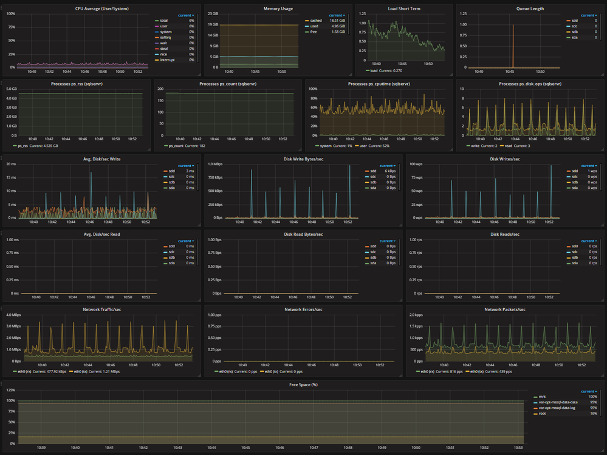The width and height of the screenshot is (607, 455).
Task: Open the row handle beside Avg. Disk/sec Write
Action: click(x=2, y=157)
